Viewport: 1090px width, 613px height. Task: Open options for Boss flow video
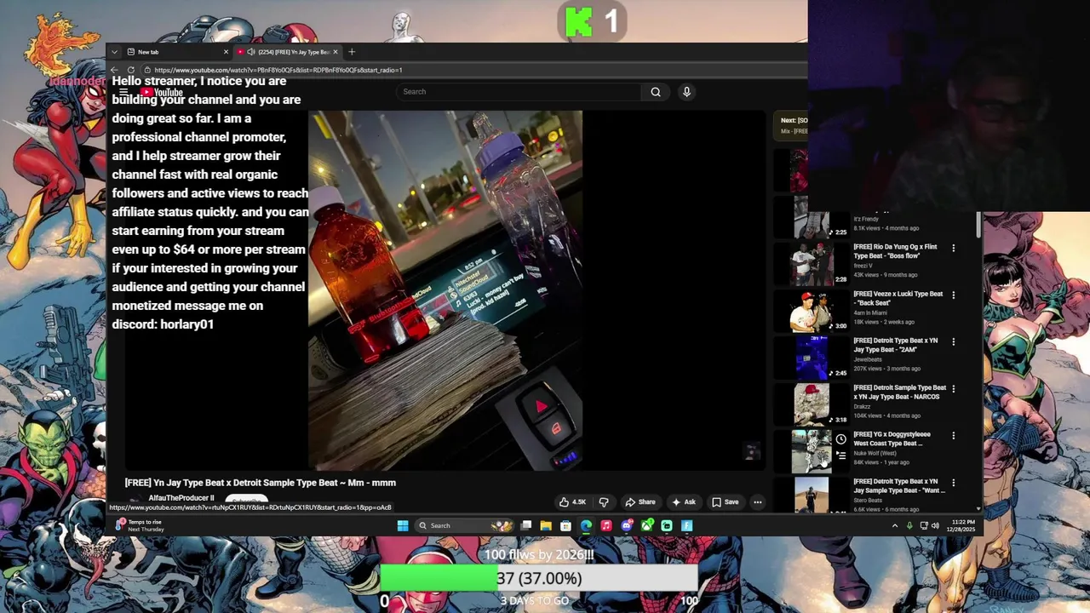pyautogui.click(x=954, y=248)
